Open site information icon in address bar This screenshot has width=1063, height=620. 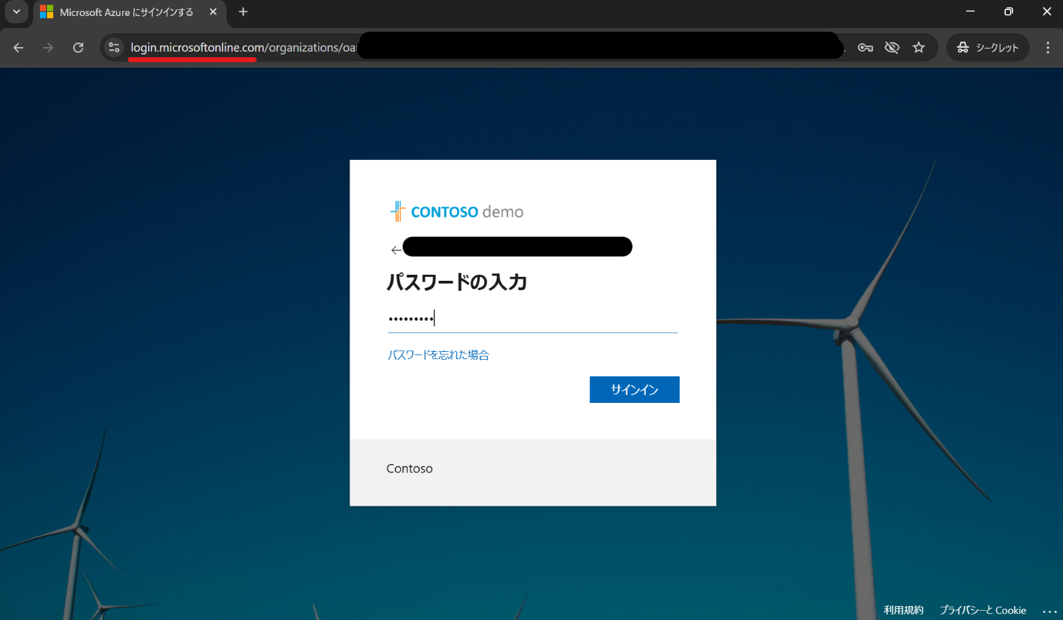point(114,48)
